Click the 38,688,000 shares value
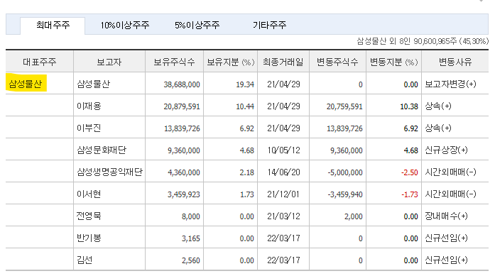Screen dimensions: 495x276 click(182, 84)
